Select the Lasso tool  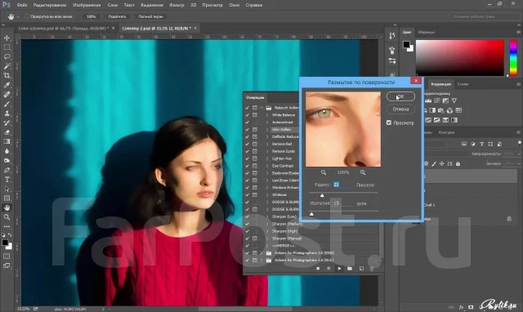[x=7, y=56]
